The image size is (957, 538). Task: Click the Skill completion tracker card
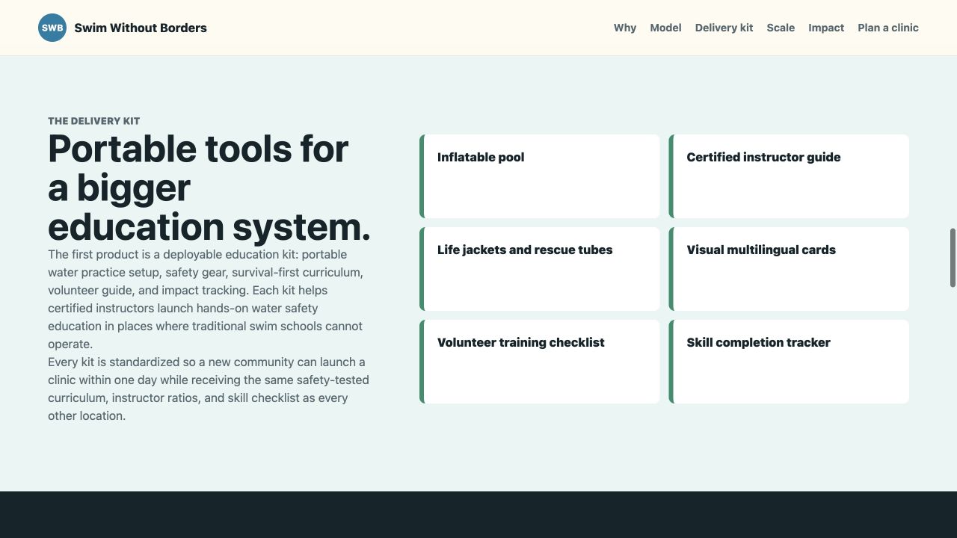click(x=789, y=362)
